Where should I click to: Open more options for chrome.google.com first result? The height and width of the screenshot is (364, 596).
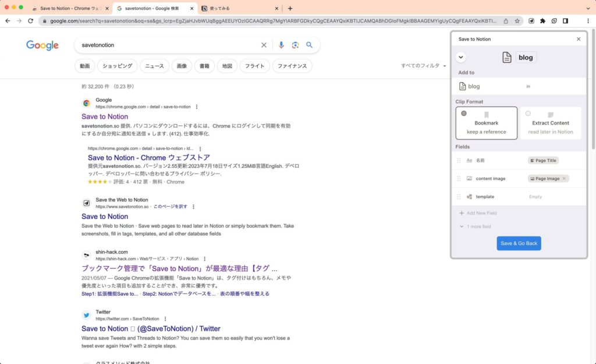(x=197, y=107)
